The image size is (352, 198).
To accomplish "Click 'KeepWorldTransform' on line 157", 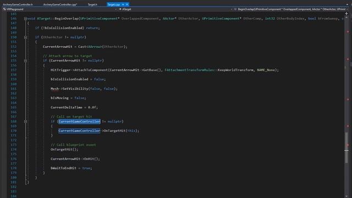I will click(x=235, y=70).
